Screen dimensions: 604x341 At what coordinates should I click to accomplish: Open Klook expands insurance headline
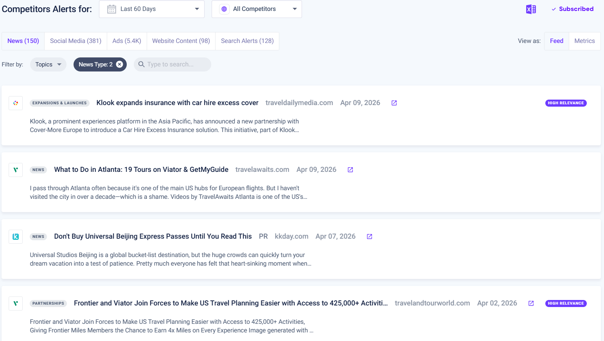click(x=178, y=103)
